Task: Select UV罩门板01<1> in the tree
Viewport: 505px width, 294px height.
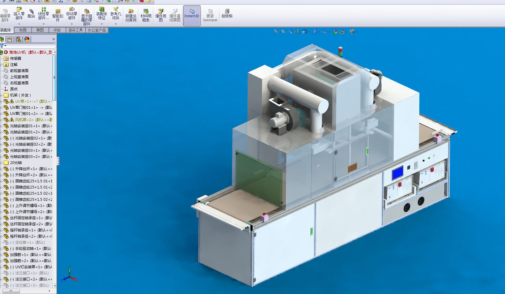Action: tap(31, 108)
